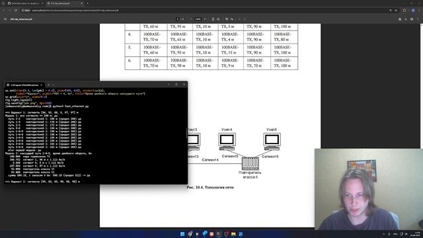
Task: Open the network tray icon
Action: tap(401, 234)
